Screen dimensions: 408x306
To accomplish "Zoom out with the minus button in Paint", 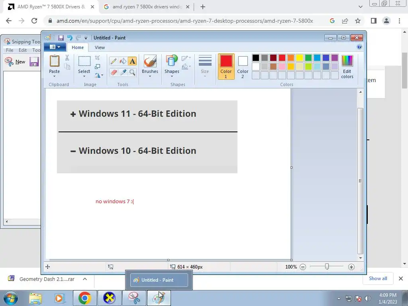I will click(x=303, y=267).
